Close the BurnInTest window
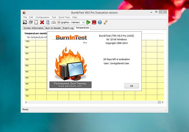Viewport: 189px width, 132px height. [163, 12]
